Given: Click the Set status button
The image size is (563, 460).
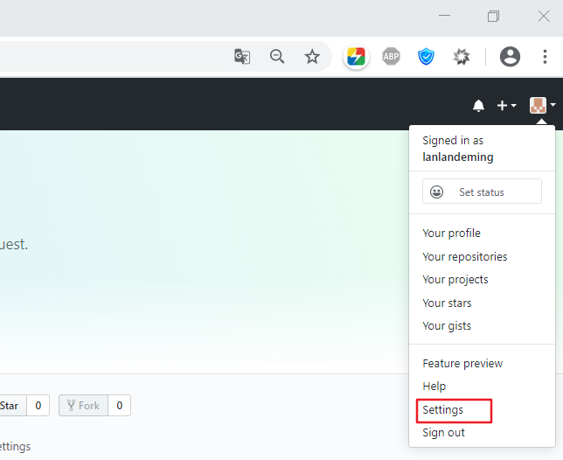Looking at the screenshot, I should coord(482,192).
